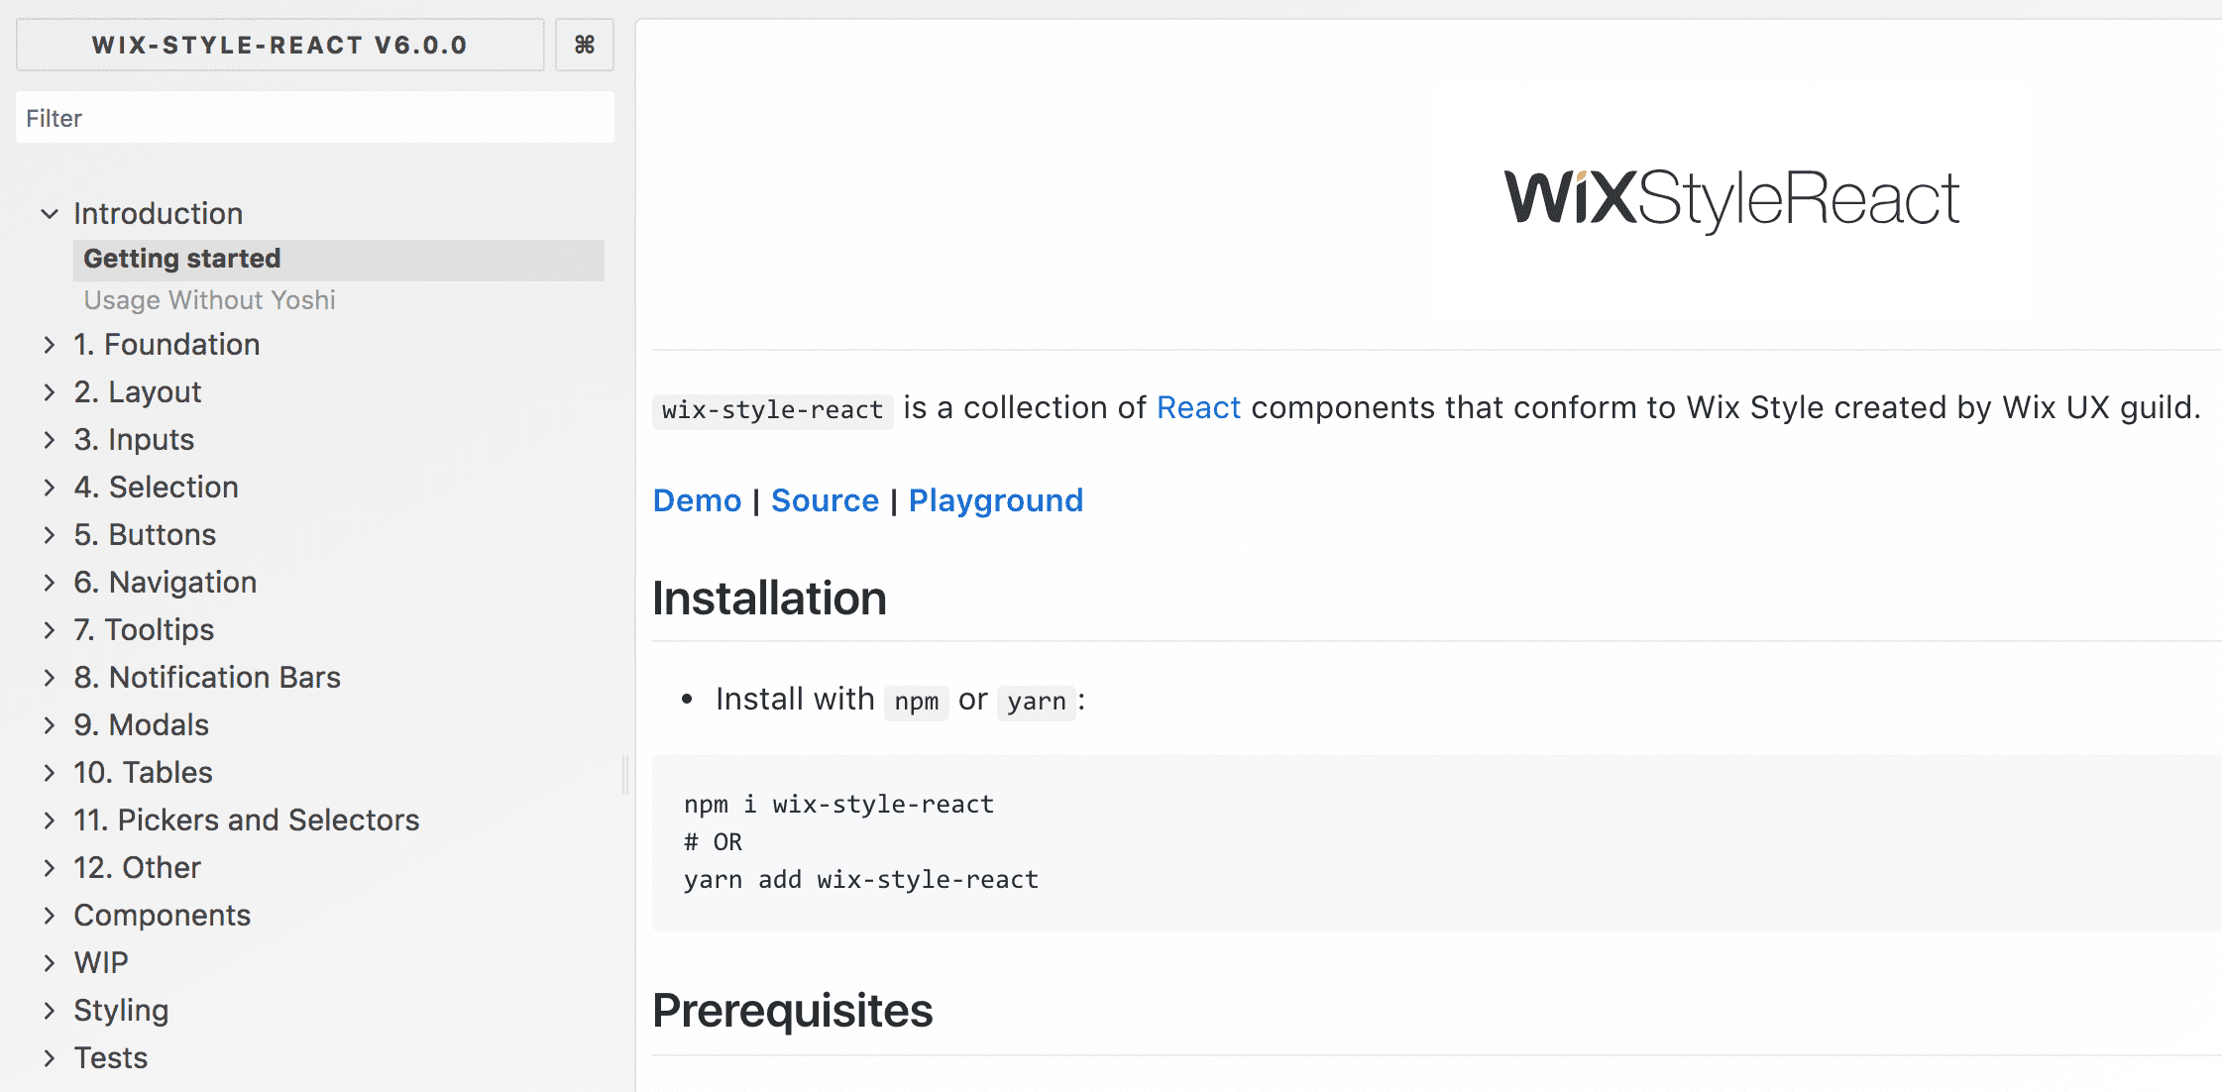Expand the 3. Inputs category
2222x1092 pixels.
pos(134,439)
